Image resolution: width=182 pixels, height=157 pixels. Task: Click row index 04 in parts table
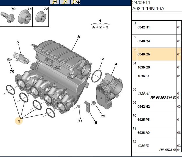(134, 63)
